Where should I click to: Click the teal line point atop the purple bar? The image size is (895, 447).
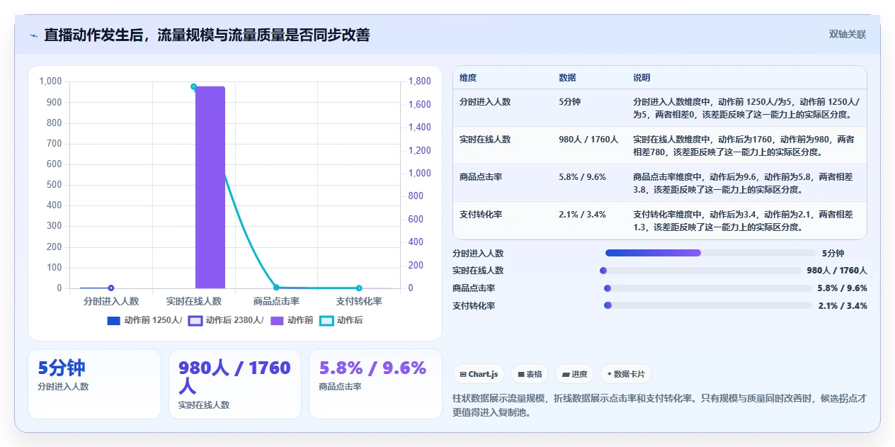point(194,87)
